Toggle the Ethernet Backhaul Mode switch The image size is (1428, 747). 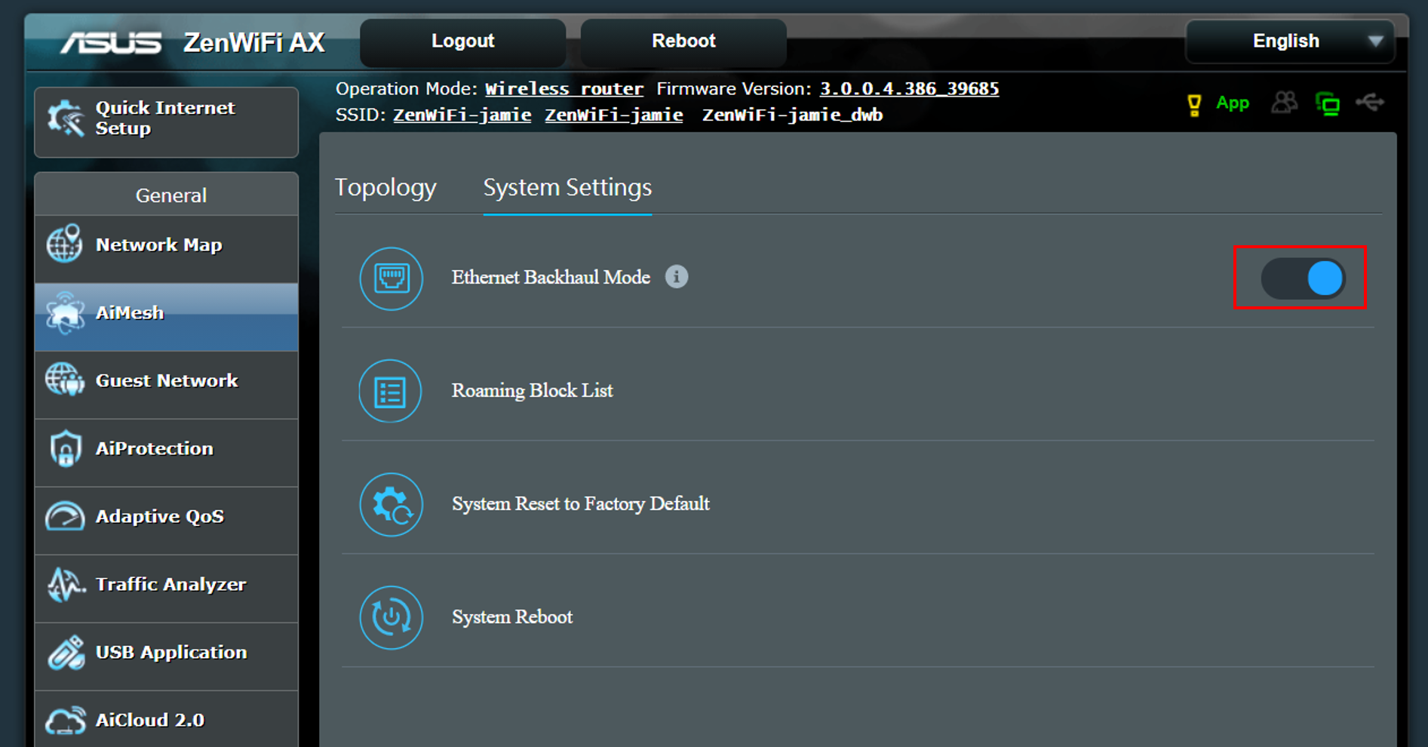[x=1302, y=278]
